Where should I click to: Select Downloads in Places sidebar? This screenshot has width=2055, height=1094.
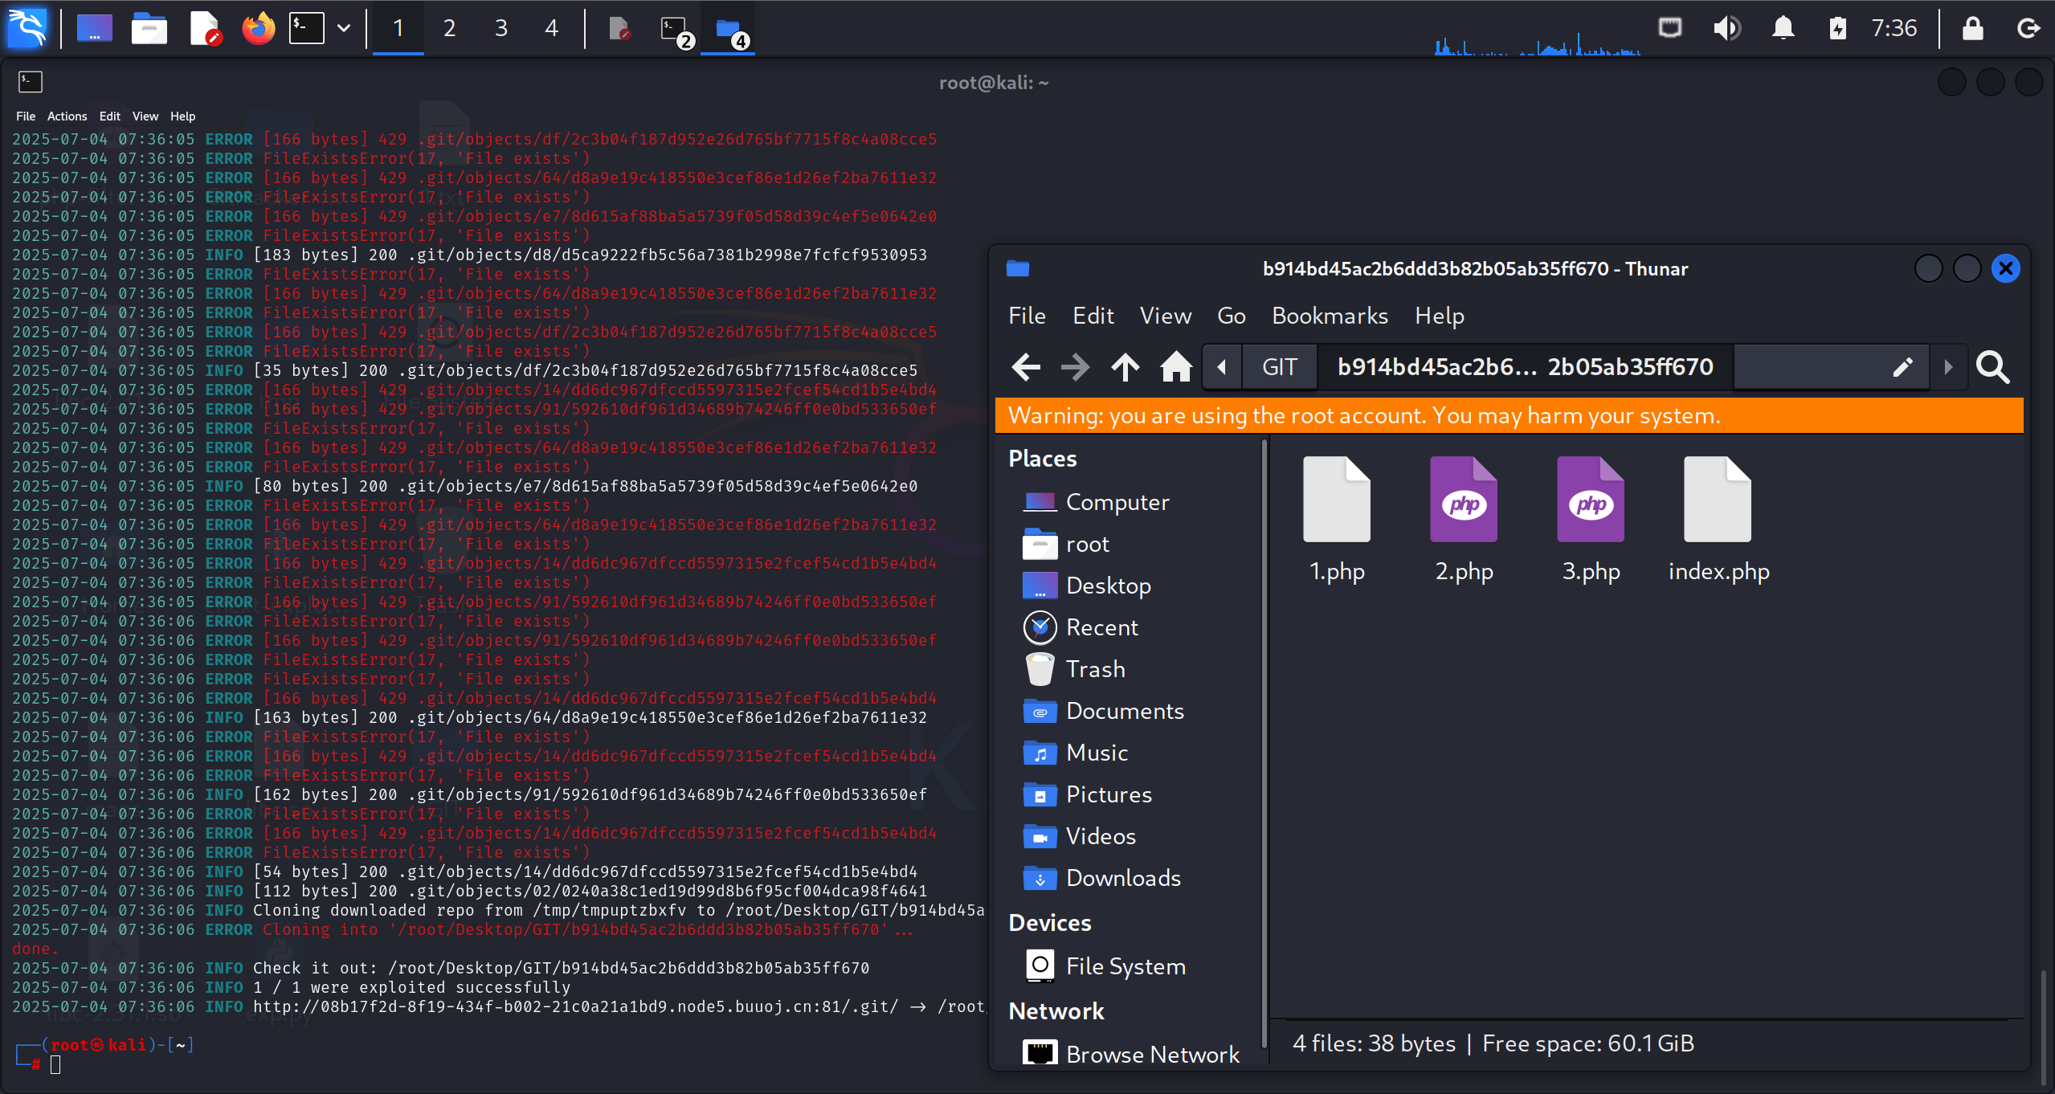1122,878
